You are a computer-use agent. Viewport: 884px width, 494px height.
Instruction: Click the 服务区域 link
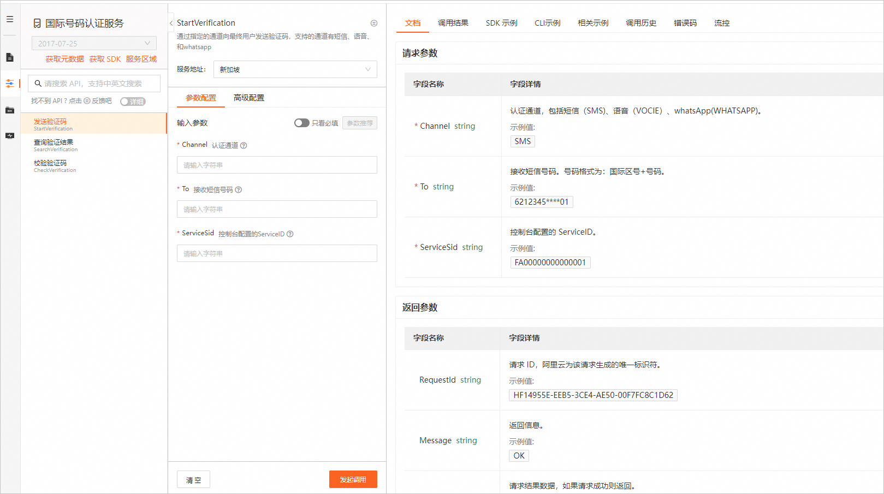[141, 59]
